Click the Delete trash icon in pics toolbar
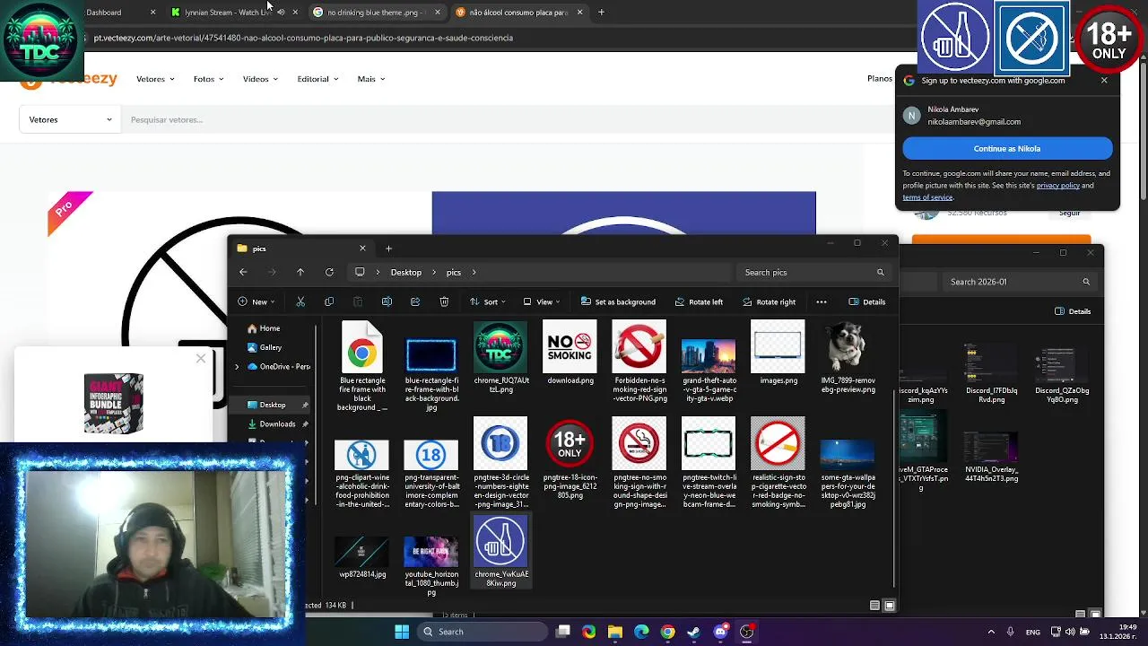Screen dimensions: 1148x646 click(x=444, y=301)
